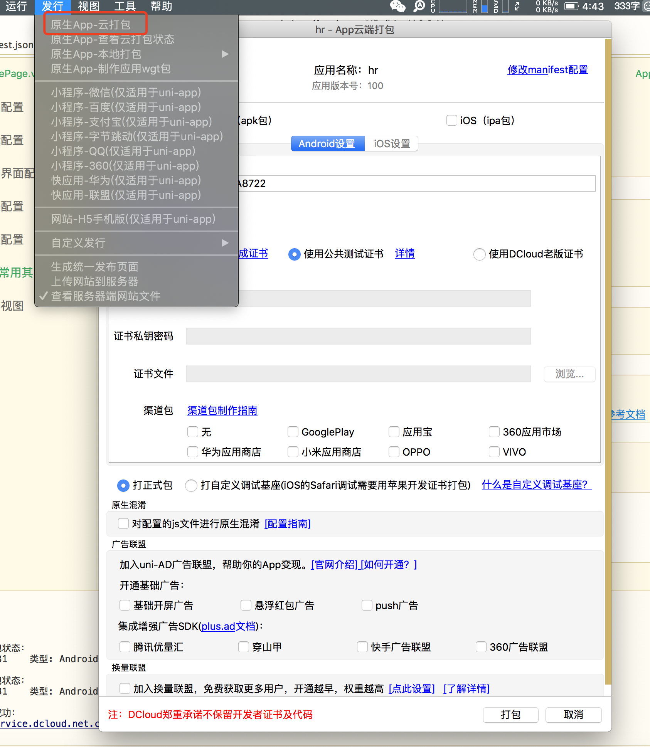Check the OPPO channel checkbox
650x747 pixels.
click(394, 452)
